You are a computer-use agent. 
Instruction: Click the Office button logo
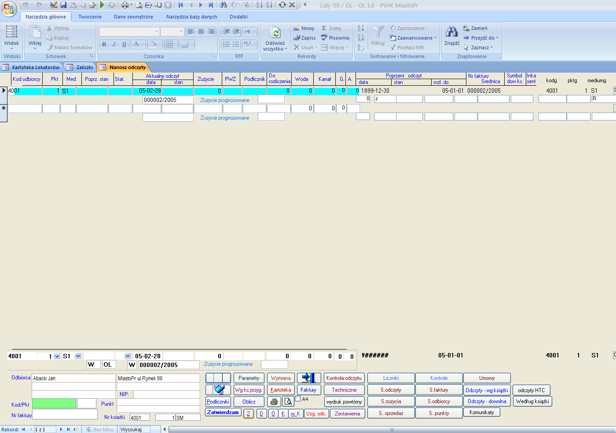(9, 8)
